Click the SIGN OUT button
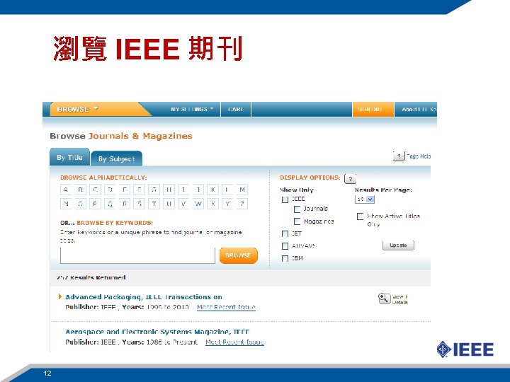This screenshot has width=510, height=382. pyautogui.click(x=373, y=109)
